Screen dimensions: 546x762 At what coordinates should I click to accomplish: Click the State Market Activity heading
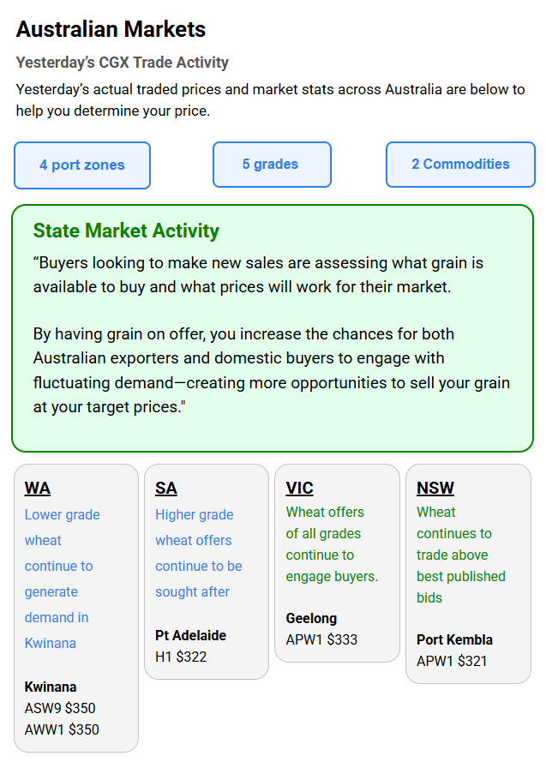point(126,231)
